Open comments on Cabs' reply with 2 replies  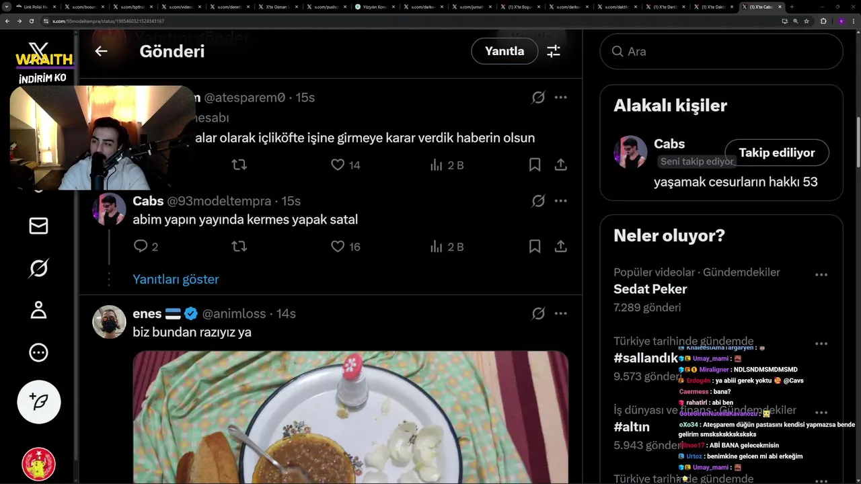(146, 247)
